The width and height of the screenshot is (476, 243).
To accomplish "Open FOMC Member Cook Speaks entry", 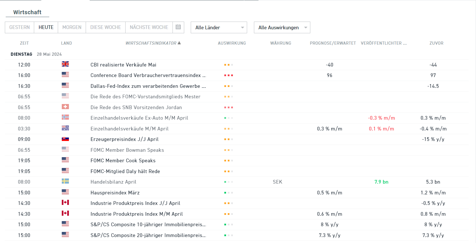I will (123, 161).
